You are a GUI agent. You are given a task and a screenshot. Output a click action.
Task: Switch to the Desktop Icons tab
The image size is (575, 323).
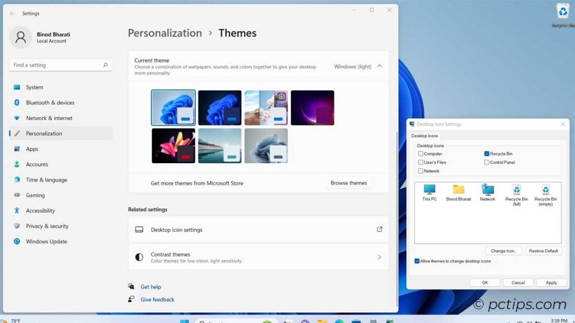point(426,136)
